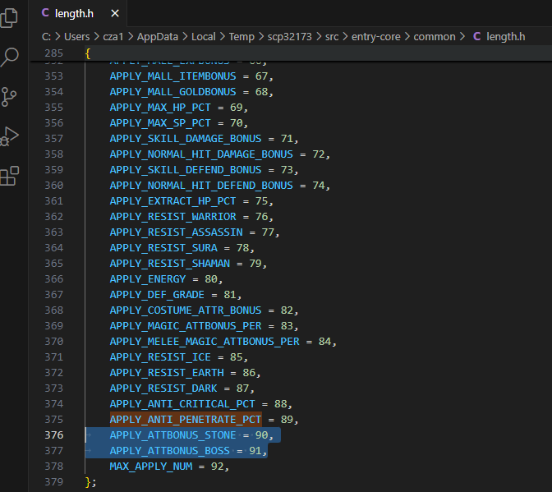Open the Source Control view

10,96
